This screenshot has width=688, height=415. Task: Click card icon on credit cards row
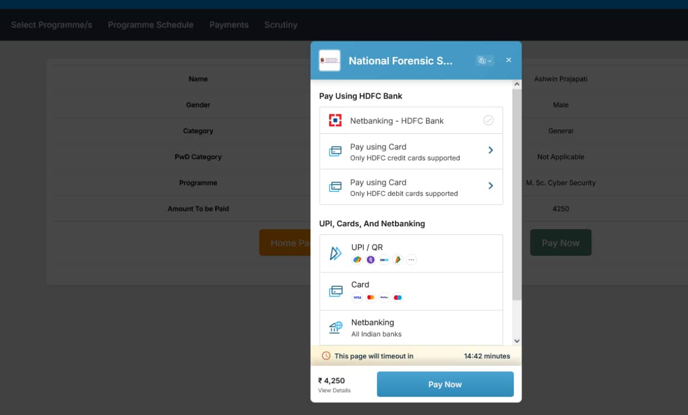(335, 151)
